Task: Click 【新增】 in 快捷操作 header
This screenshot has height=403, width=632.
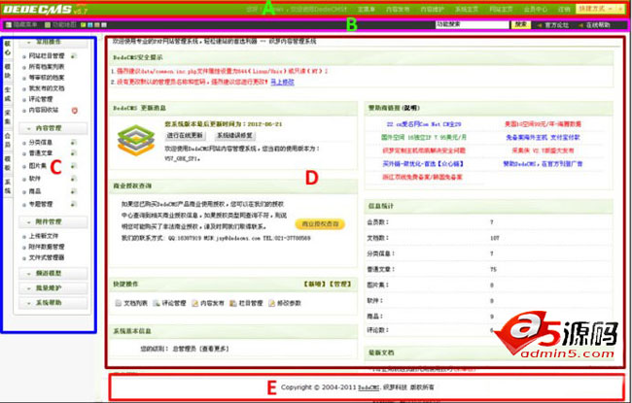Action: pyautogui.click(x=314, y=285)
